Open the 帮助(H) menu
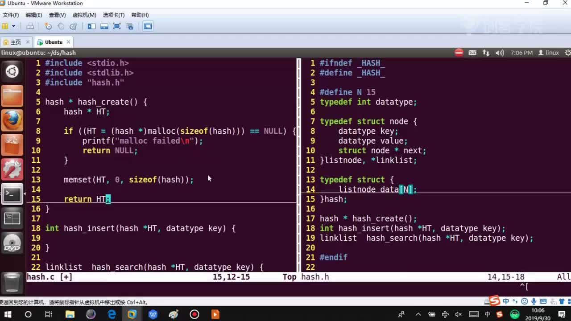The width and height of the screenshot is (571, 321). [140, 15]
